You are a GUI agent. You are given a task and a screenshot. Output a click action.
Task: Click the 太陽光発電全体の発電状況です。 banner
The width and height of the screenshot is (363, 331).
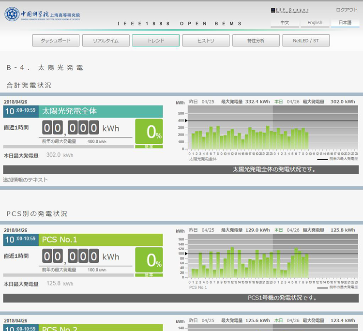tap(181, 169)
